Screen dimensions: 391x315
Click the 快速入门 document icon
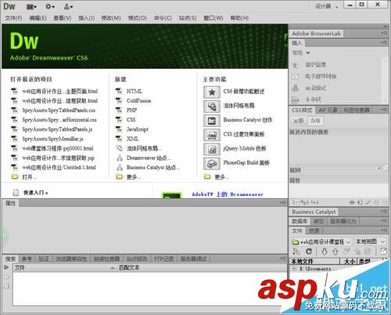[16, 193]
